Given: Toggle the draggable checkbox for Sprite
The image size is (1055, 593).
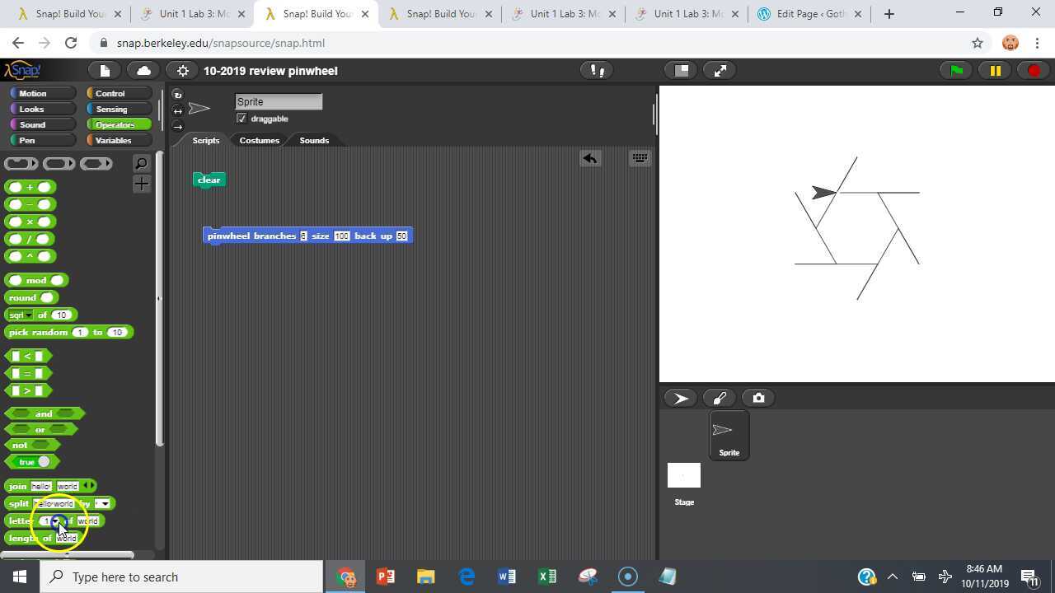Looking at the screenshot, I should tap(241, 118).
